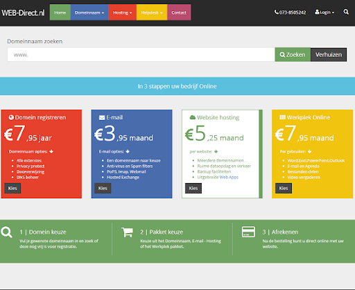Focus the www. domain search field

[141, 55]
